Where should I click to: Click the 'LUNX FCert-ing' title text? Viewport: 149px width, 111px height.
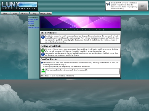tap(79, 30)
